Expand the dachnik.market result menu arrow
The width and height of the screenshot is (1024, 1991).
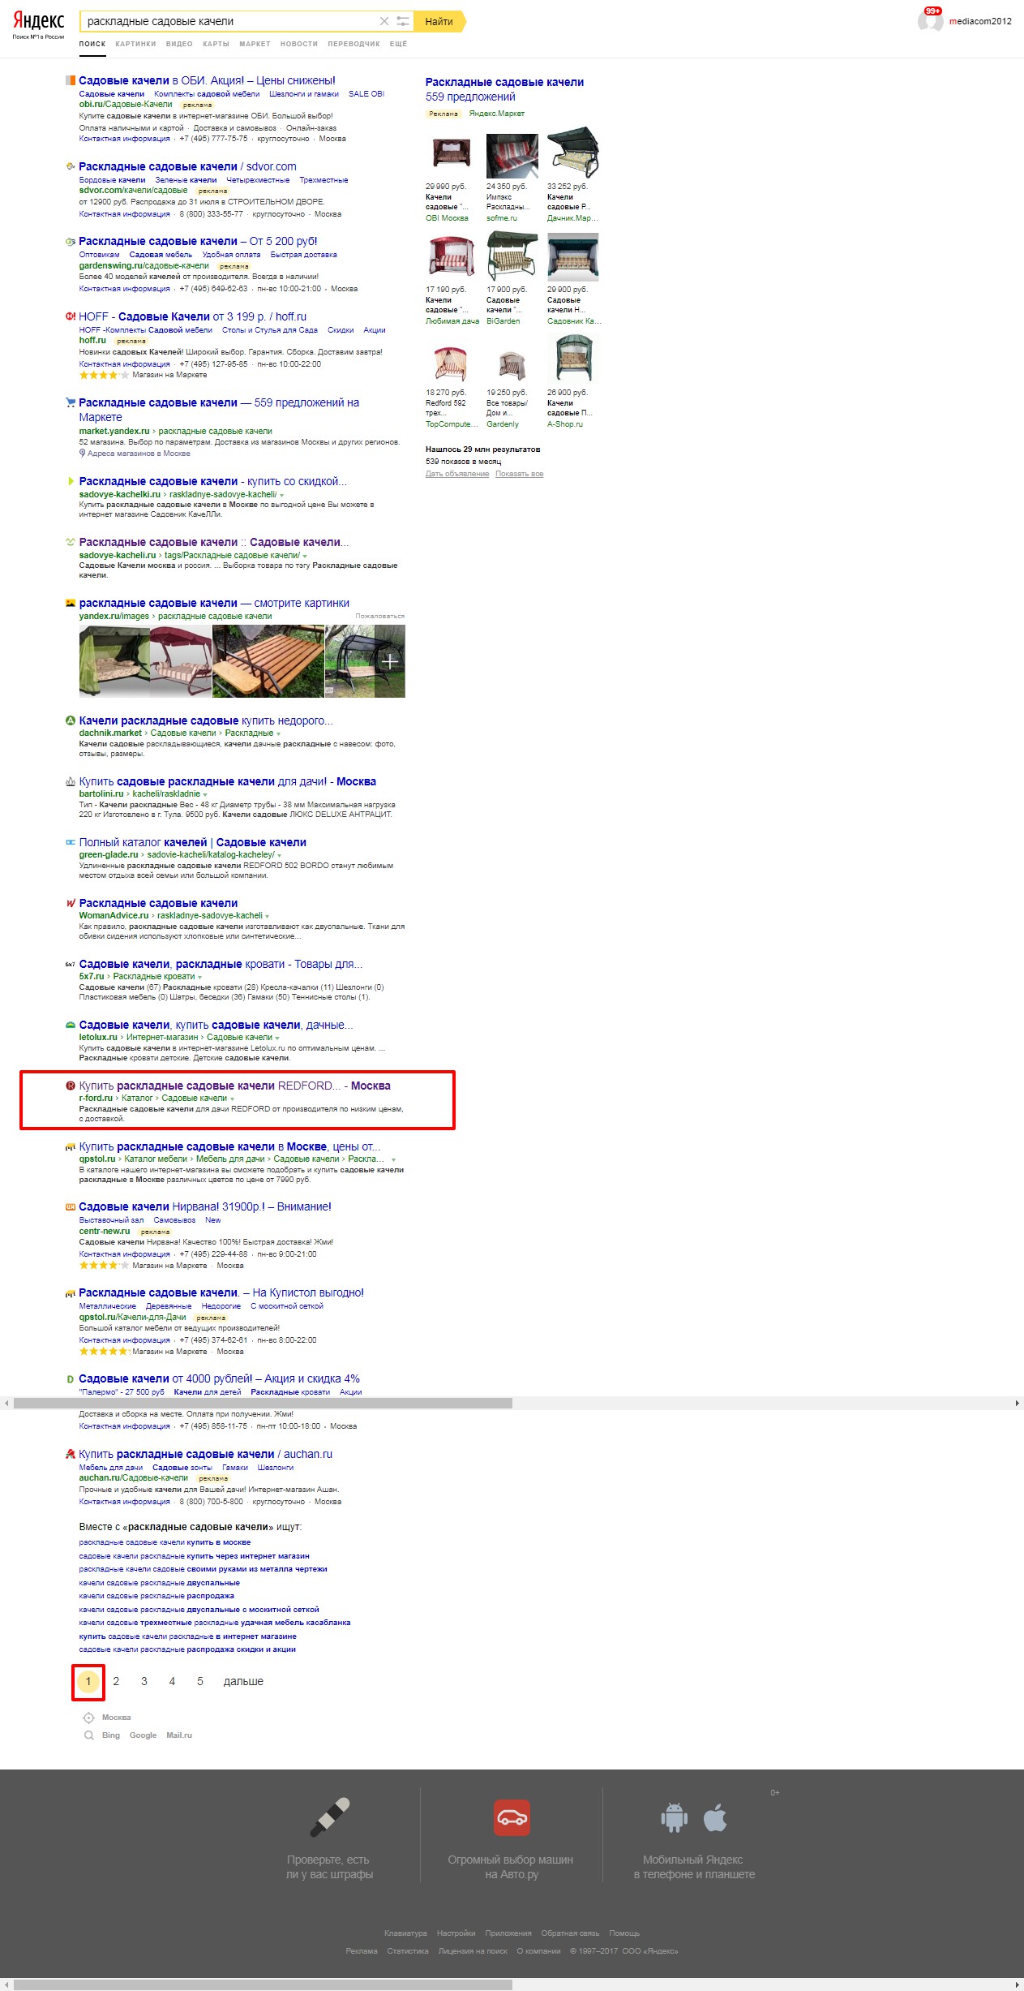tap(278, 733)
